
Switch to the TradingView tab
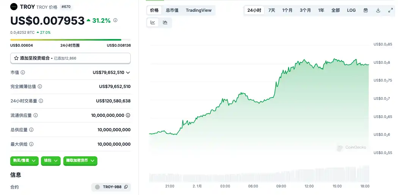pos(199,10)
